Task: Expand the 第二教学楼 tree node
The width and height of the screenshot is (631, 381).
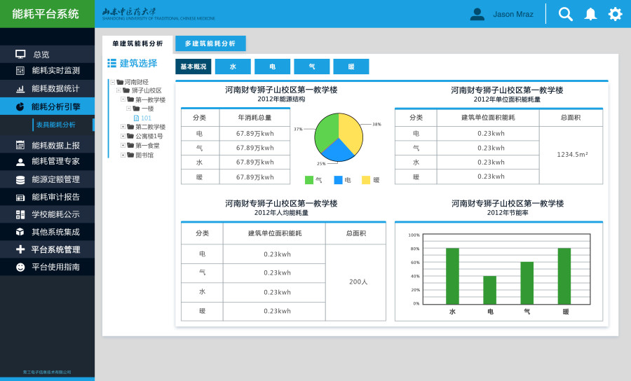Action: [123, 127]
